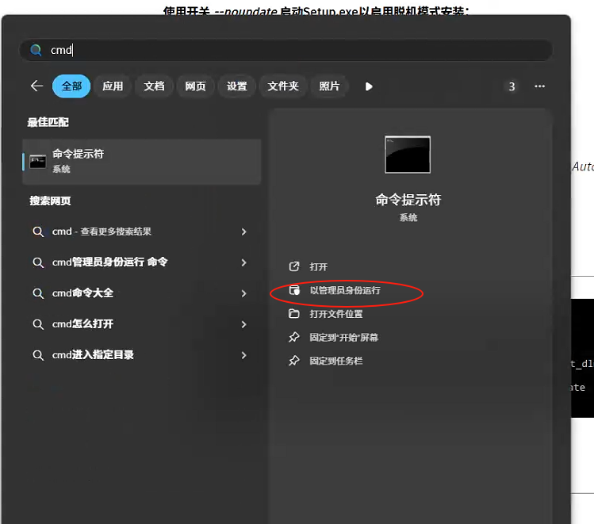Click the 命令提示符 title in preview pane
This screenshot has width=594, height=524.
(408, 200)
